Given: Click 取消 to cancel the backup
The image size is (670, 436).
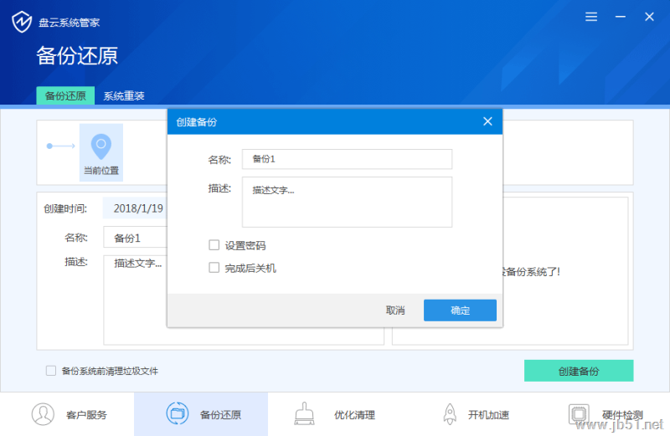Looking at the screenshot, I should [x=395, y=310].
